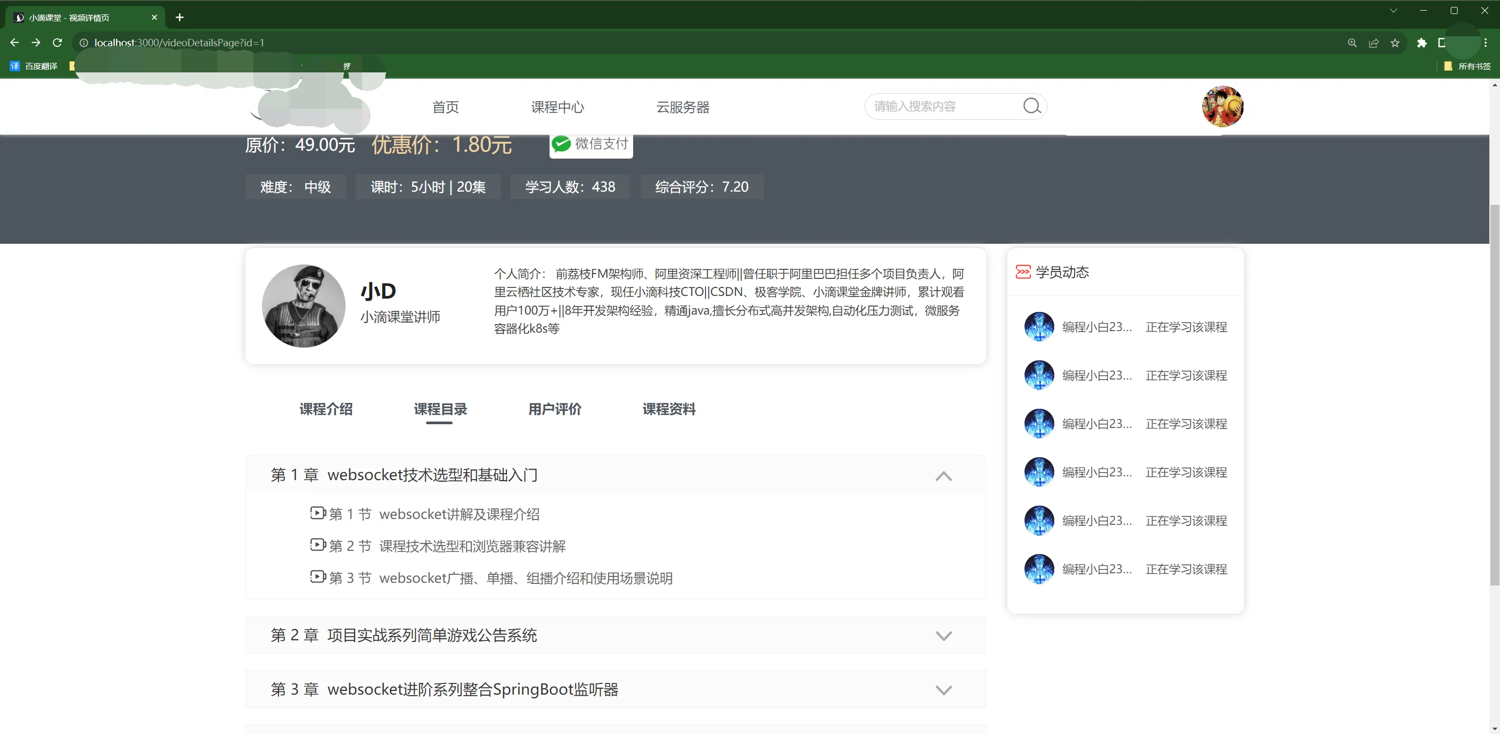Image resolution: width=1500 pixels, height=734 pixels.
Task: Click the search magnifier icon
Action: pyautogui.click(x=1032, y=106)
